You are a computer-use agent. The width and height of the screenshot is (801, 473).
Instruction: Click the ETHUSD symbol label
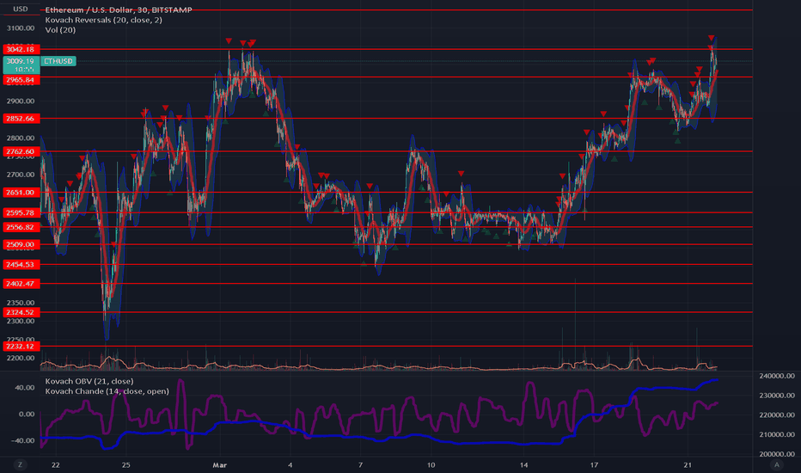[x=58, y=61]
